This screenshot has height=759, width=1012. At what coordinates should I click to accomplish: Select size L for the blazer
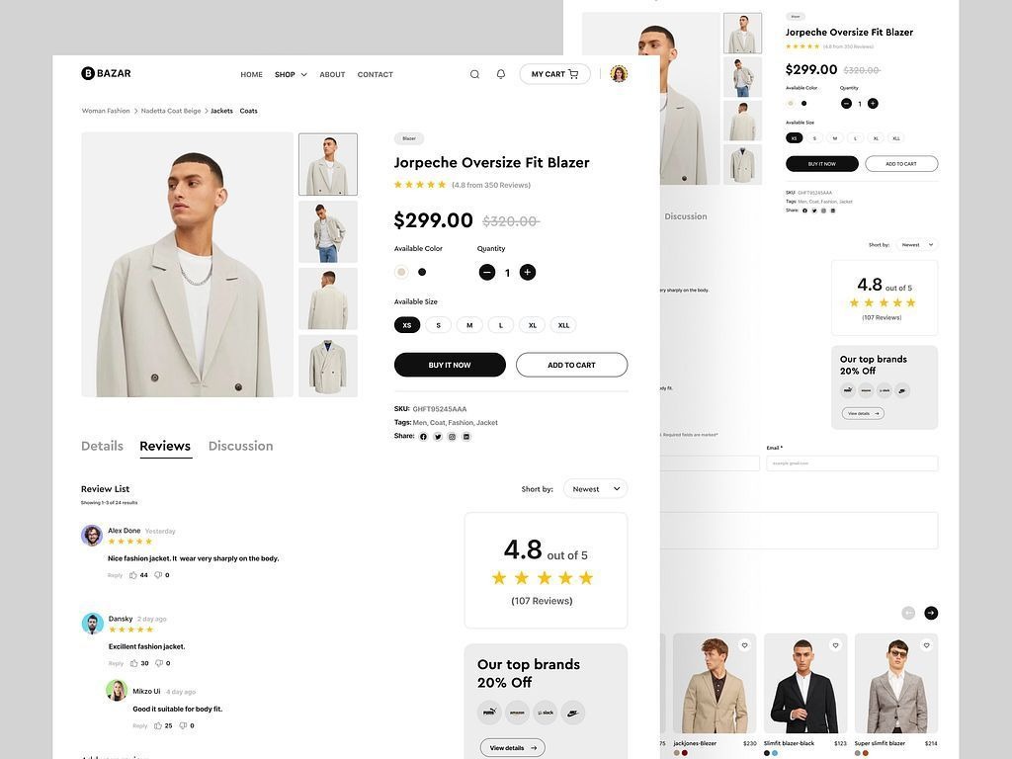click(500, 323)
